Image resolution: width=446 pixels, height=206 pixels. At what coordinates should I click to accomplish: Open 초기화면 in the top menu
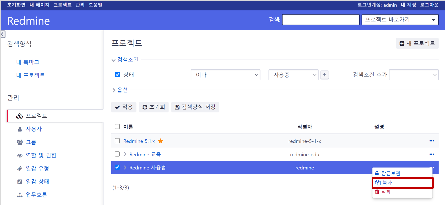point(16,5)
